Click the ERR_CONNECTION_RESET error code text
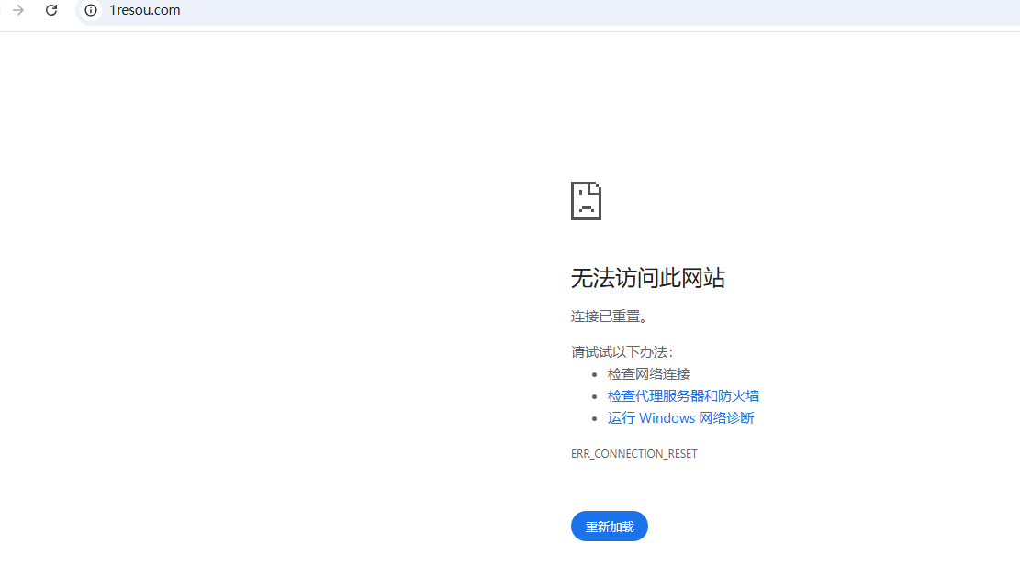Screen dimensions: 1020x566 (633, 453)
